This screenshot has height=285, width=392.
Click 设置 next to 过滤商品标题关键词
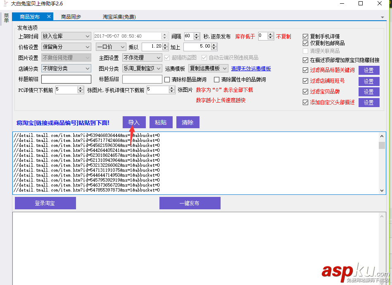tap(368, 70)
